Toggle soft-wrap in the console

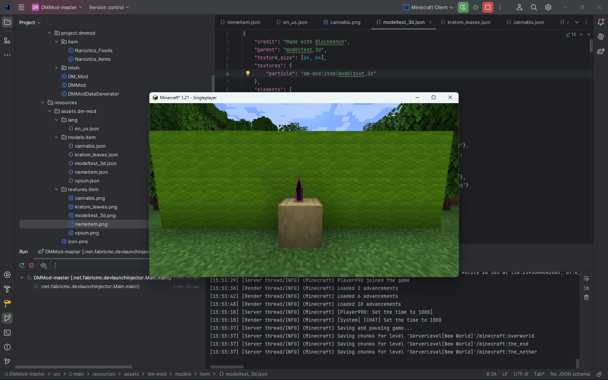tap(586, 279)
